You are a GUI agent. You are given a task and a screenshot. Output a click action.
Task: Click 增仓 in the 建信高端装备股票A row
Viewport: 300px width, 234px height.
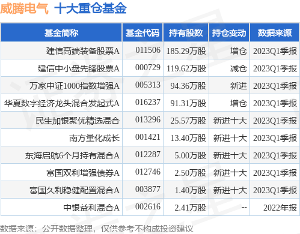[239, 51]
